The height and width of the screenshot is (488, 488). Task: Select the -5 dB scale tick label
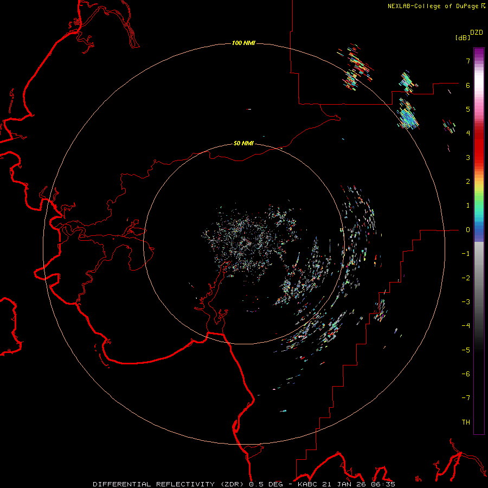tap(466, 350)
